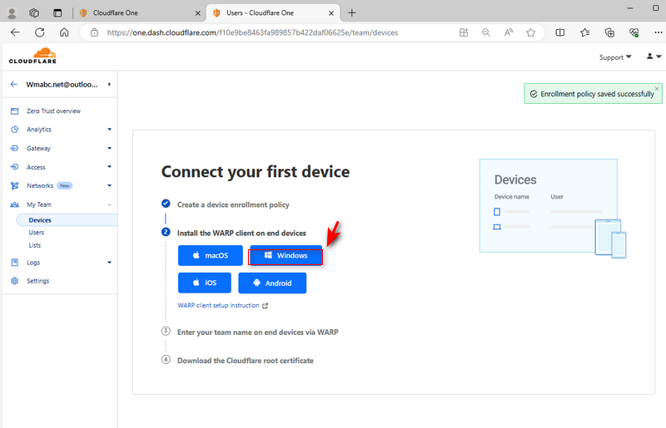Open the user account dropdown icon
666x428 pixels.
[654, 57]
